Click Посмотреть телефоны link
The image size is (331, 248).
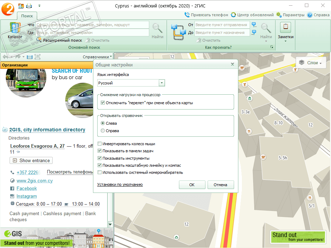point(70,172)
